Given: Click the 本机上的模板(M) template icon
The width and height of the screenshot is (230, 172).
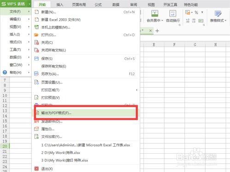Looking at the screenshot, I should pos(36,27).
